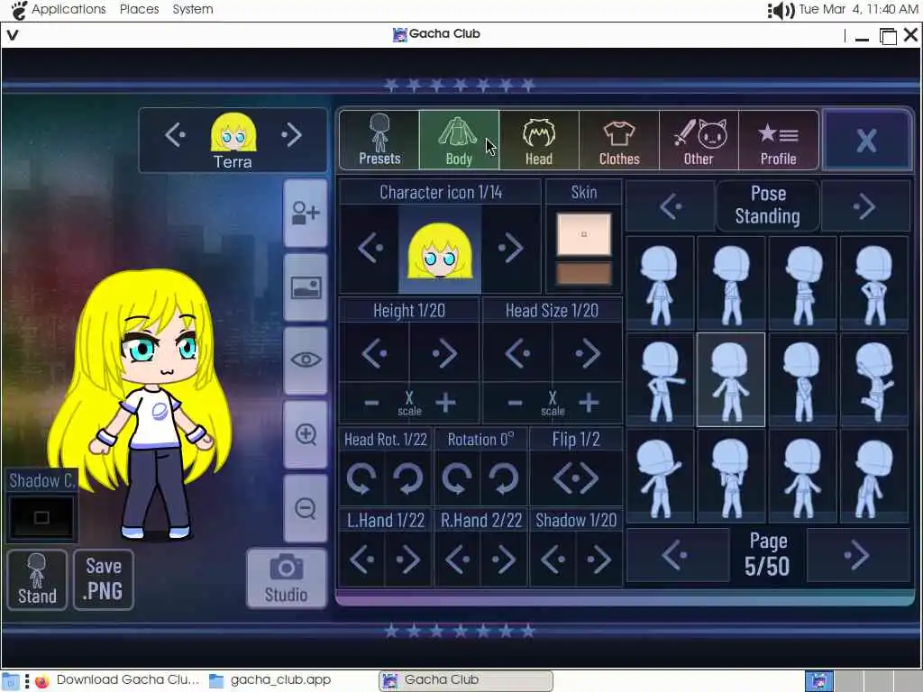Select previous L.Hand option
The width and height of the screenshot is (923, 692).
point(362,560)
